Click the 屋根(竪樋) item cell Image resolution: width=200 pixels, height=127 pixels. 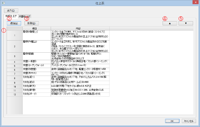point(37,56)
